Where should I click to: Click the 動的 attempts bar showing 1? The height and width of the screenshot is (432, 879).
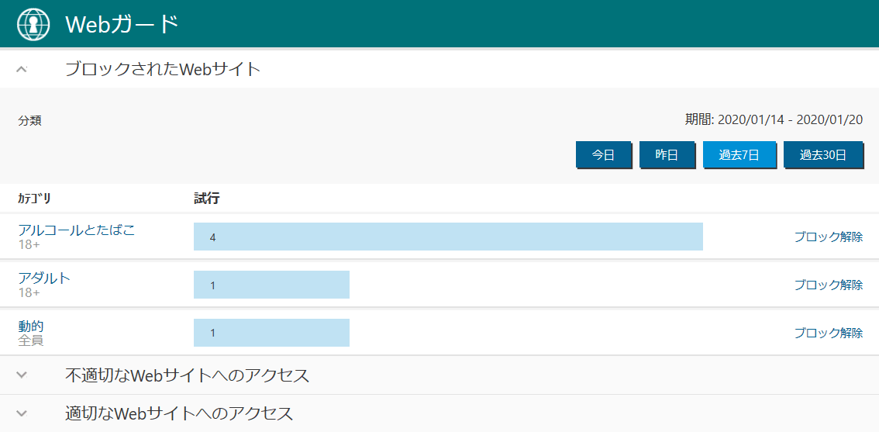[271, 333]
